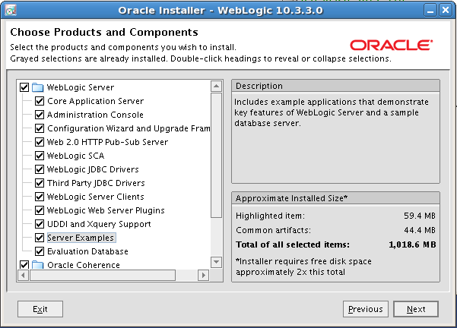This screenshot has width=457, height=328.
Task: Select UDDI and Xquery Support label
Action: pos(99,224)
